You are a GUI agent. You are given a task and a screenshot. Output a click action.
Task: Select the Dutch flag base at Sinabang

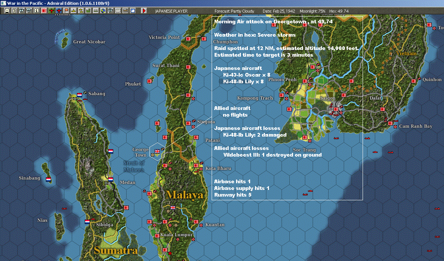48,179
